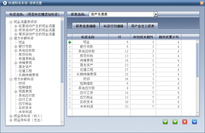Switch to the 报表信息编辑 tab
Viewport: 205px width, 133px height.
(85, 26)
